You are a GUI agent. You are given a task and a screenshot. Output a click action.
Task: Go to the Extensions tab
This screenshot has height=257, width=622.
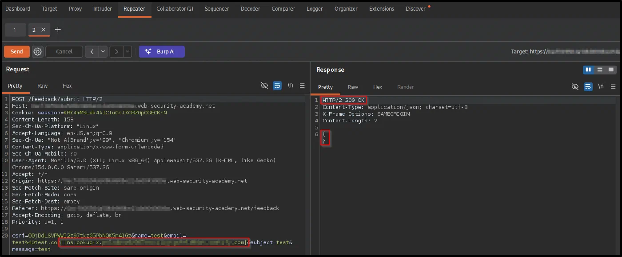382,8
